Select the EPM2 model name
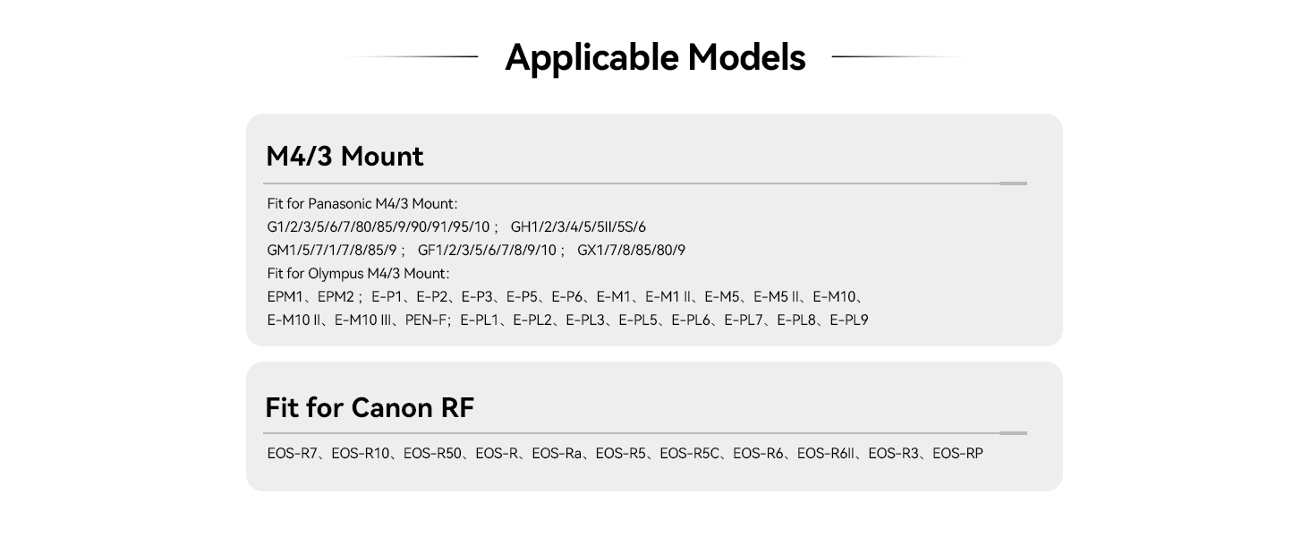1310x537 pixels. click(336, 297)
